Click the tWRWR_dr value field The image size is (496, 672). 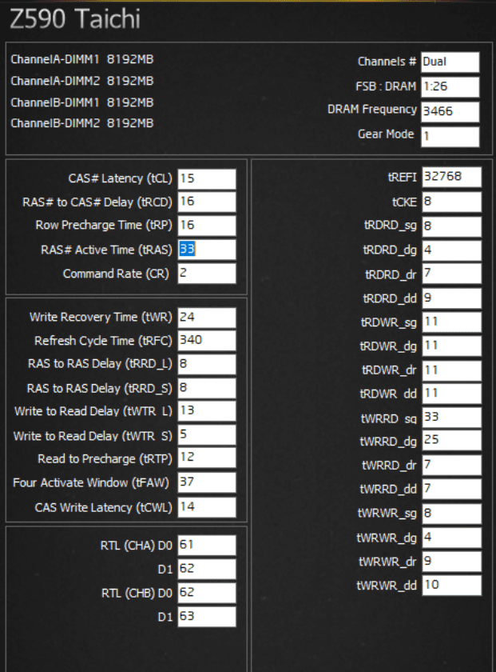point(452,562)
